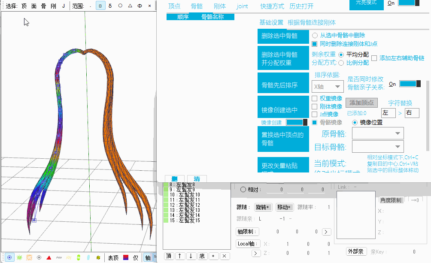This screenshot has height=263, width=431.
Task: Pick the triangle range selection shape
Action: point(130,6)
